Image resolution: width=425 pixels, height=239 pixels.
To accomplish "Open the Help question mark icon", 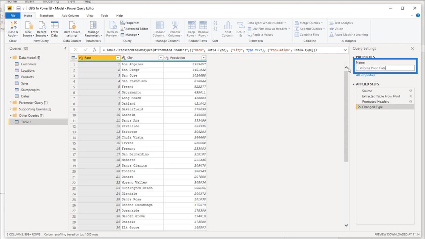I will pyautogui.click(x=418, y=15).
